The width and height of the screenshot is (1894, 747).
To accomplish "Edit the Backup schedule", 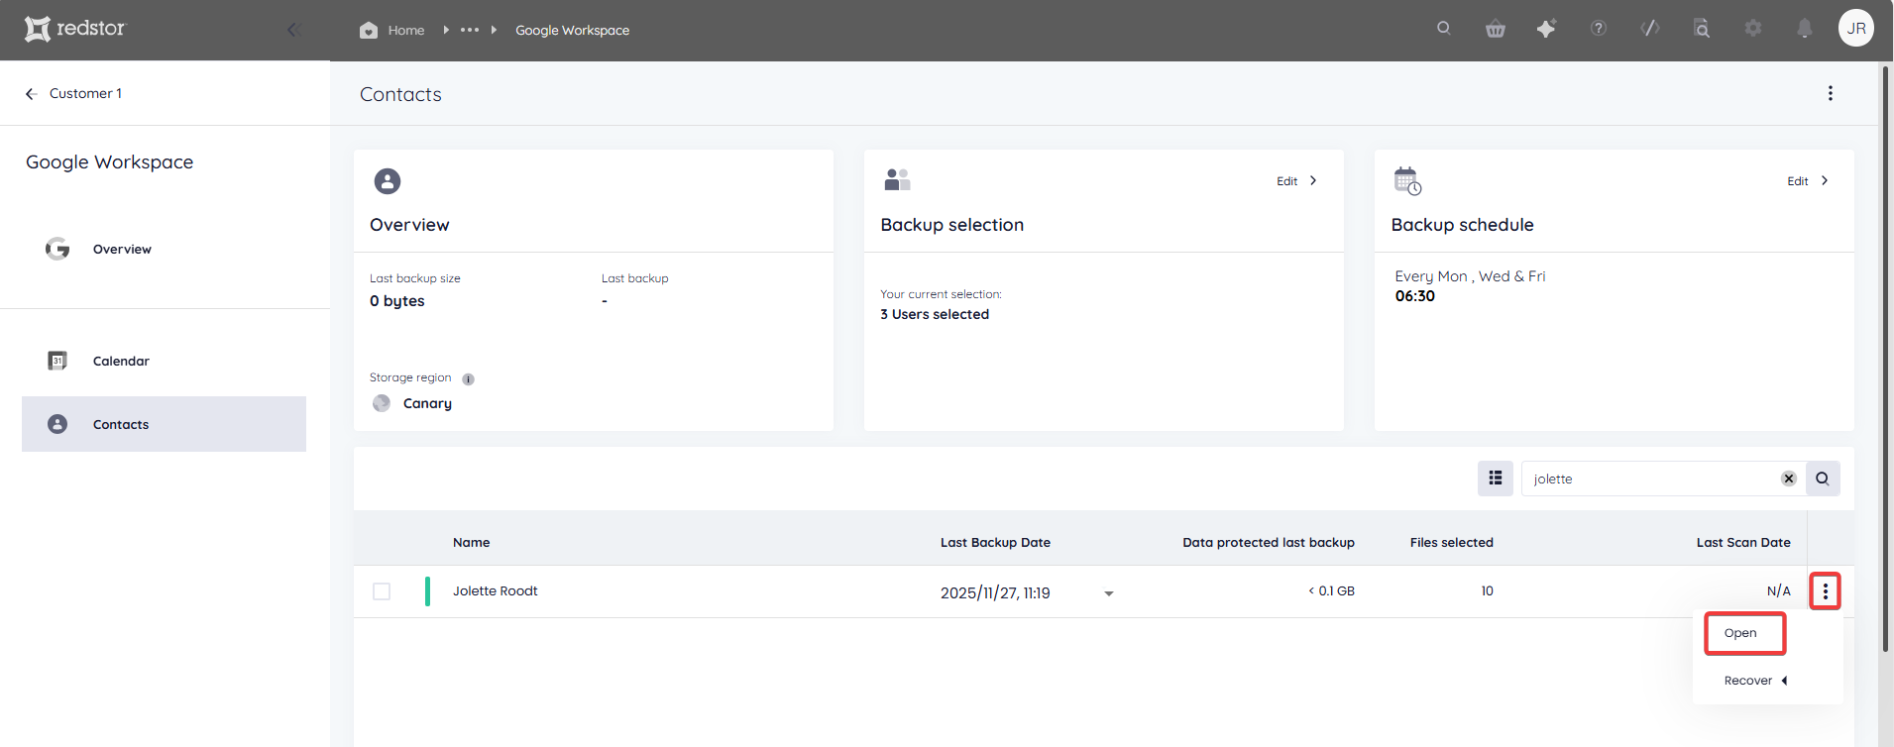I will click(x=1808, y=181).
